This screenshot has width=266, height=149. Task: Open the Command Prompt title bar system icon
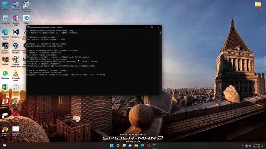point(29,27)
